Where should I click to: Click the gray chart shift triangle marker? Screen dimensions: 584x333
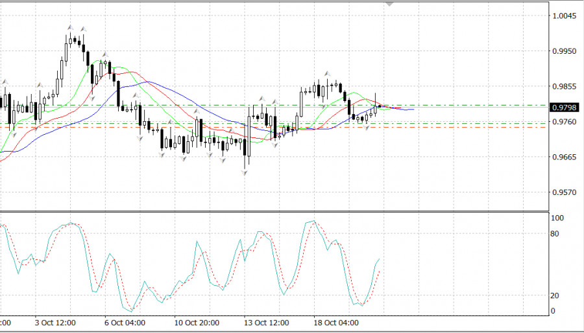(x=389, y=4)
